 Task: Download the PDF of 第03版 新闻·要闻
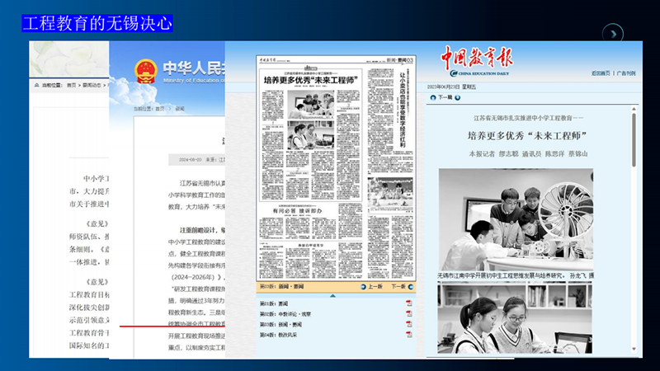pyautogui.click(x=408, y=324)
